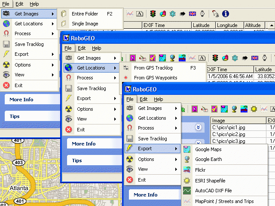275x206 pixels.
Task: Click the black arrow icon in back window toolbar
Action: (x=182, y=14)
